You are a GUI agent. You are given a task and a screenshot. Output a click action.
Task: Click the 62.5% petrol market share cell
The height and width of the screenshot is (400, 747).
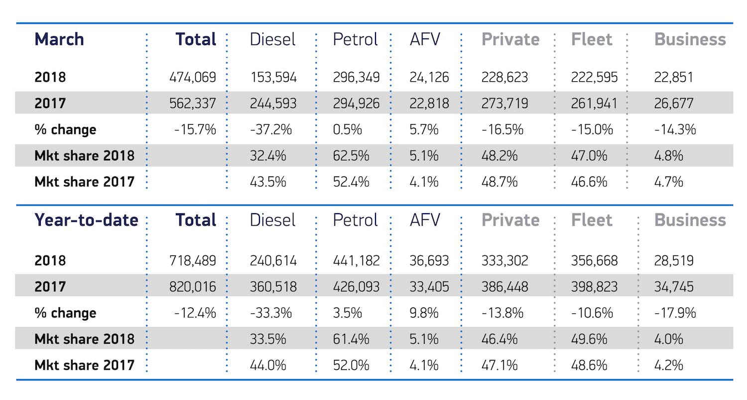point(351,156)
